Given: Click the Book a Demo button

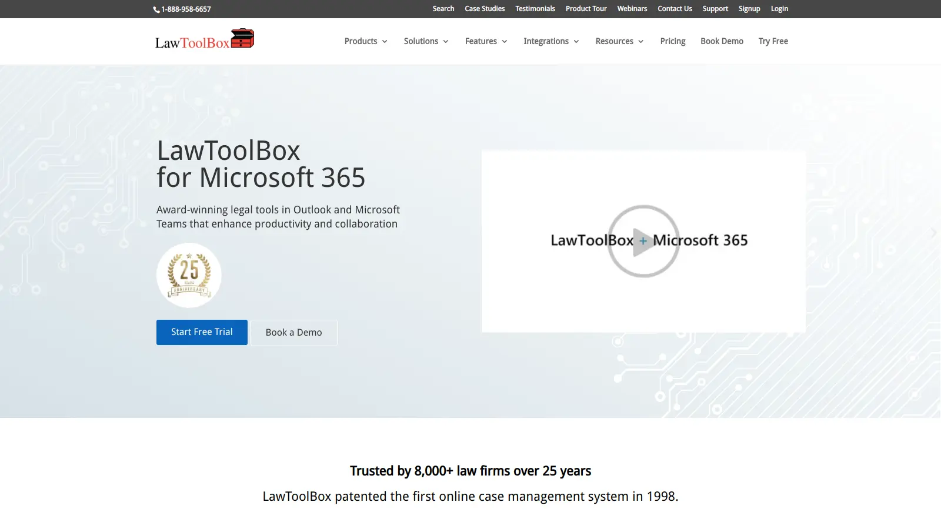Looking at the screenshot, I should (x=293, y=332).
